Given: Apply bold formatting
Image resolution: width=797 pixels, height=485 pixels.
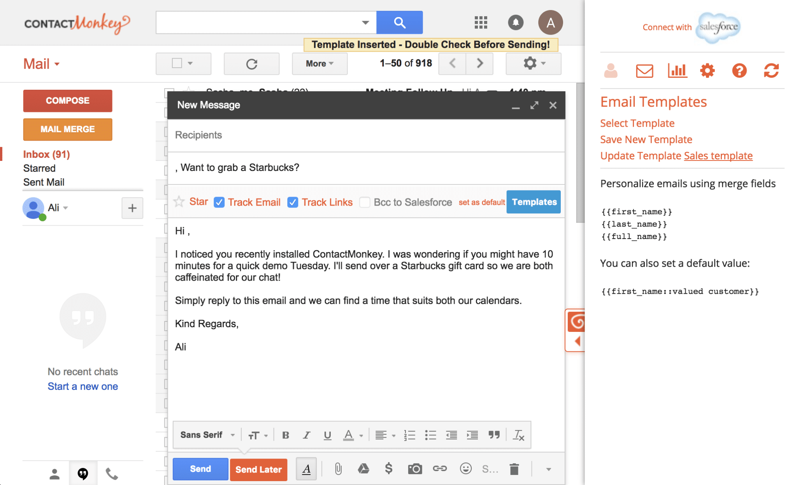Looking at the screenshot, I should [286, 435].
